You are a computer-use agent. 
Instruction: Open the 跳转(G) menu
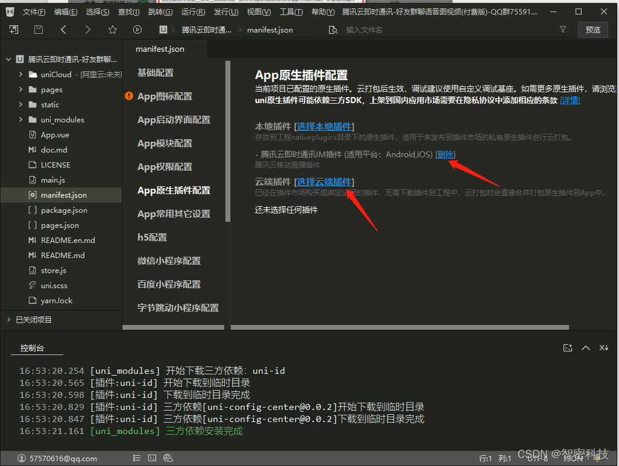coord(160,12)
